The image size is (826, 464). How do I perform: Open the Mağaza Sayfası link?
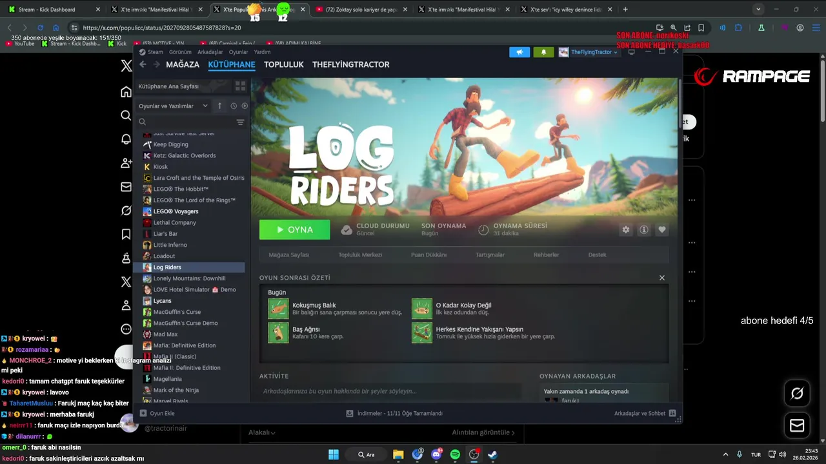[288, 255]
